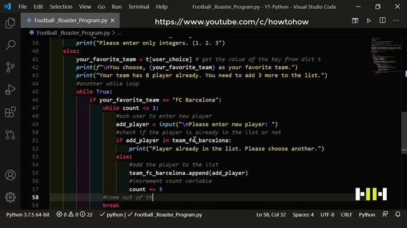Image resolution: width=407 pixels, height=228 pixels.
Task: Open the Accounts menu icon
Action: (10, 175)
